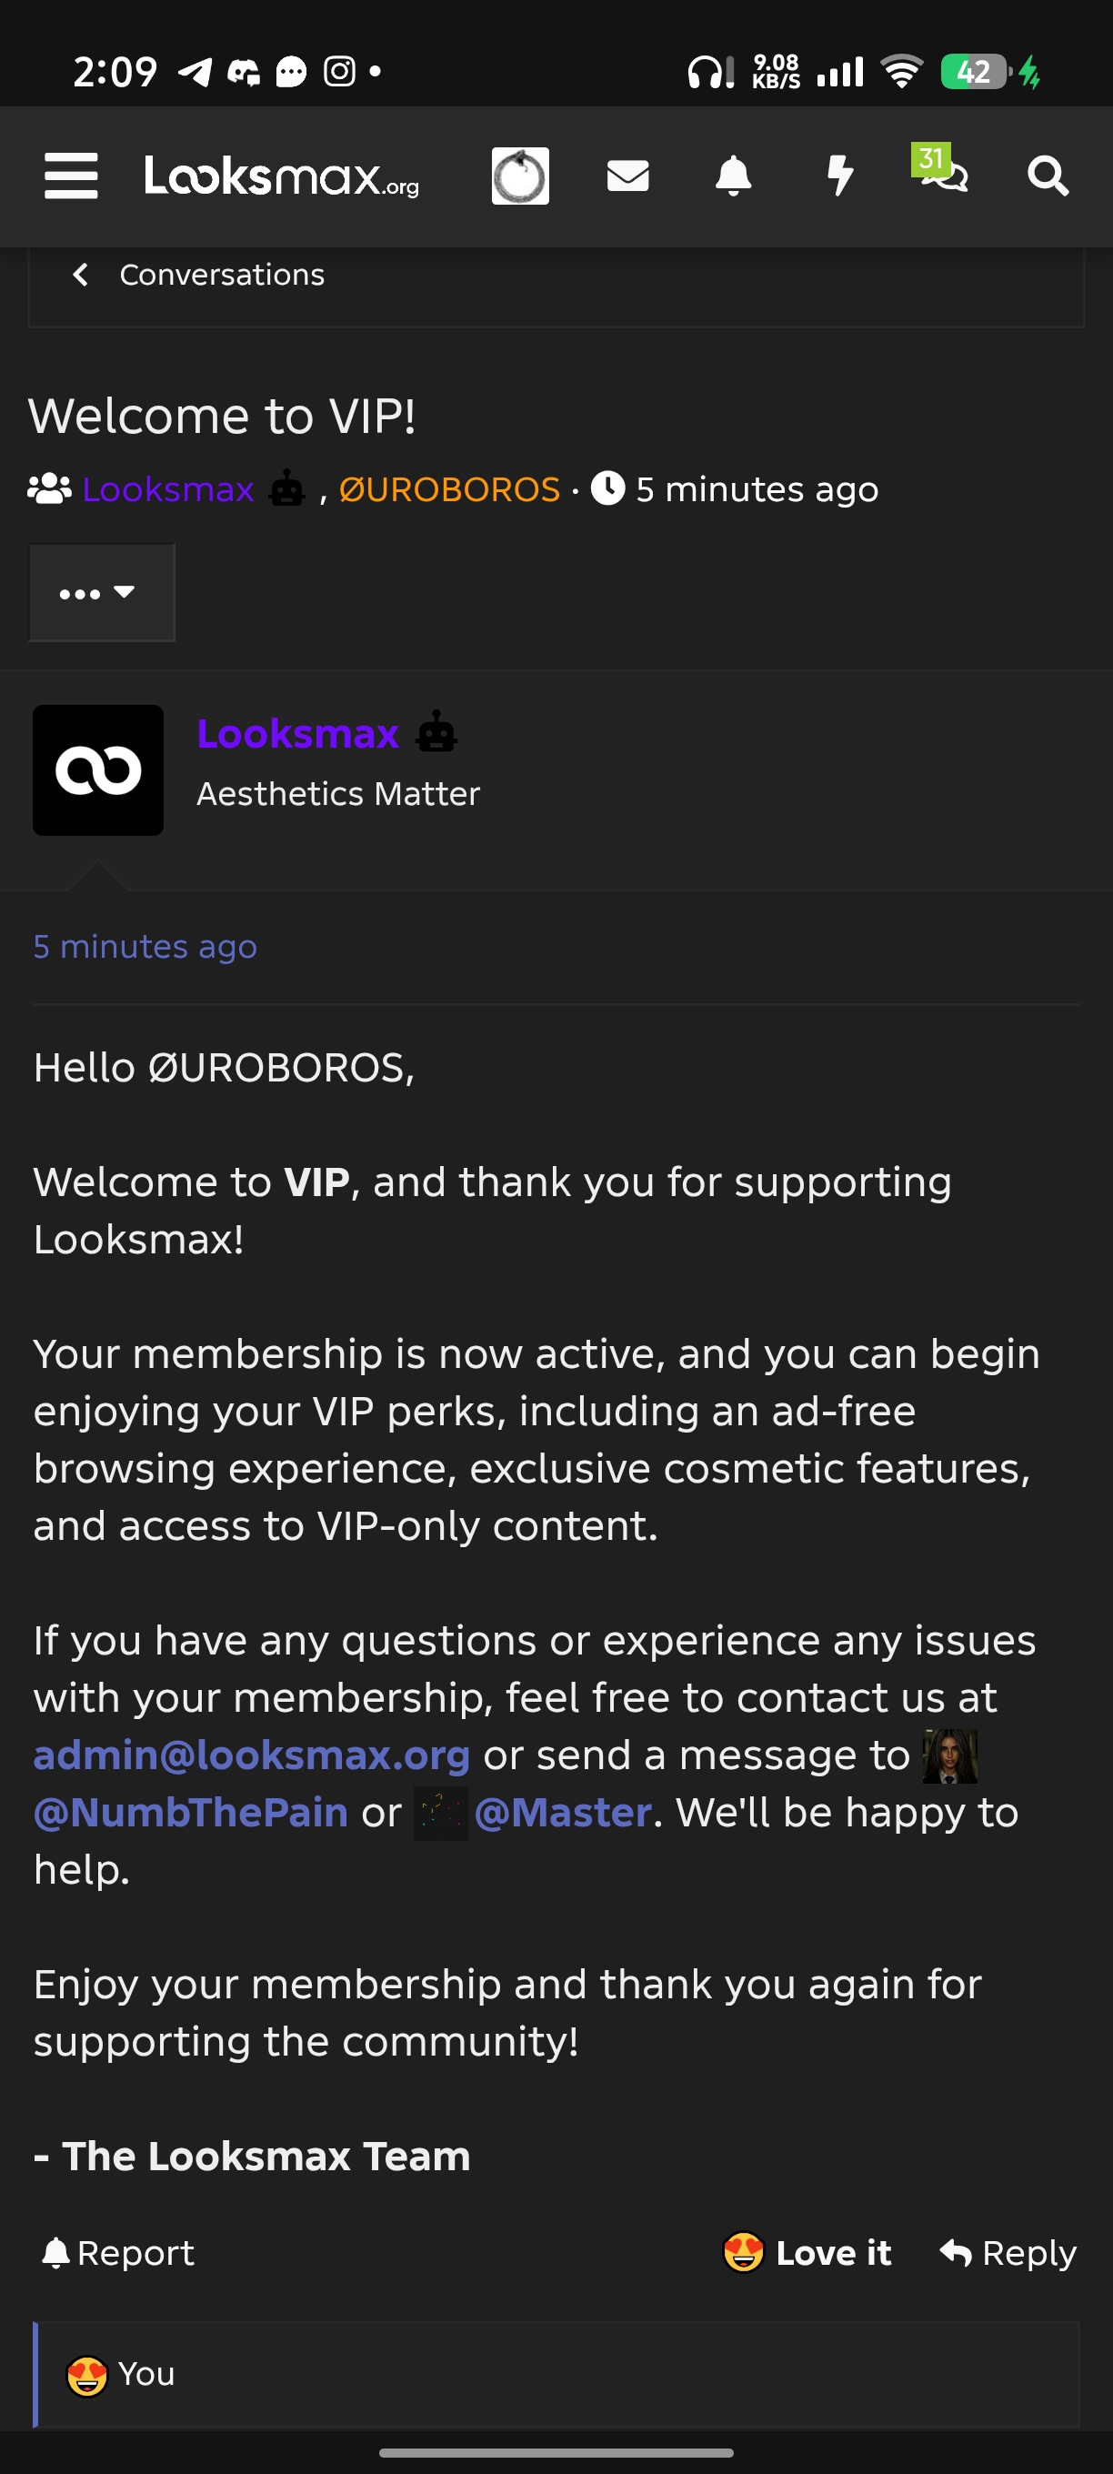Open the Looksmax infinity avatar thumbnail
Screen dimensions: 1113x2474
click(x=98, y=770)
